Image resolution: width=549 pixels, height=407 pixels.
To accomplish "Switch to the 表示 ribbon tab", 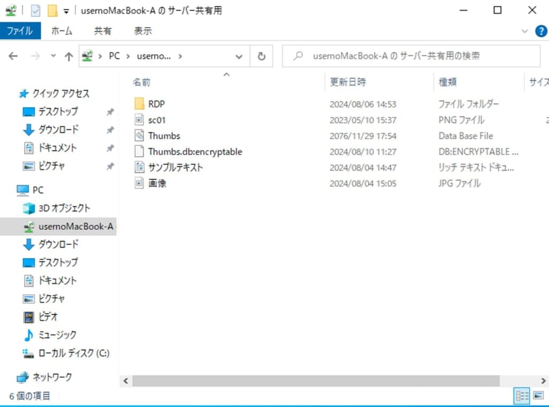I will [x=142, y=31].
